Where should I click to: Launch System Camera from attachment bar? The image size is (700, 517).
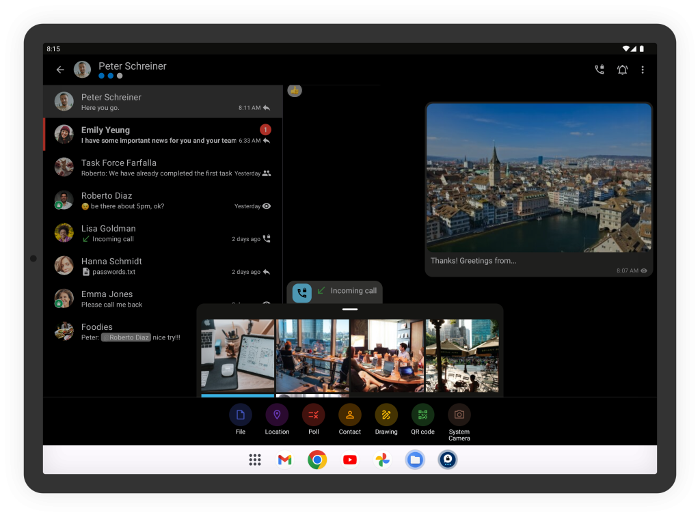459,415
